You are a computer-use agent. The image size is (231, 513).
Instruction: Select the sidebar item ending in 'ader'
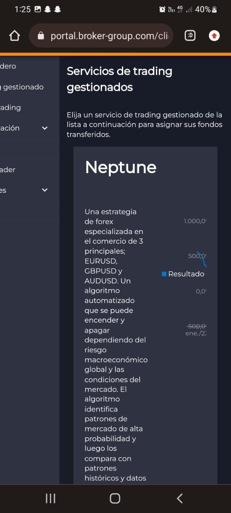(8, 170)
